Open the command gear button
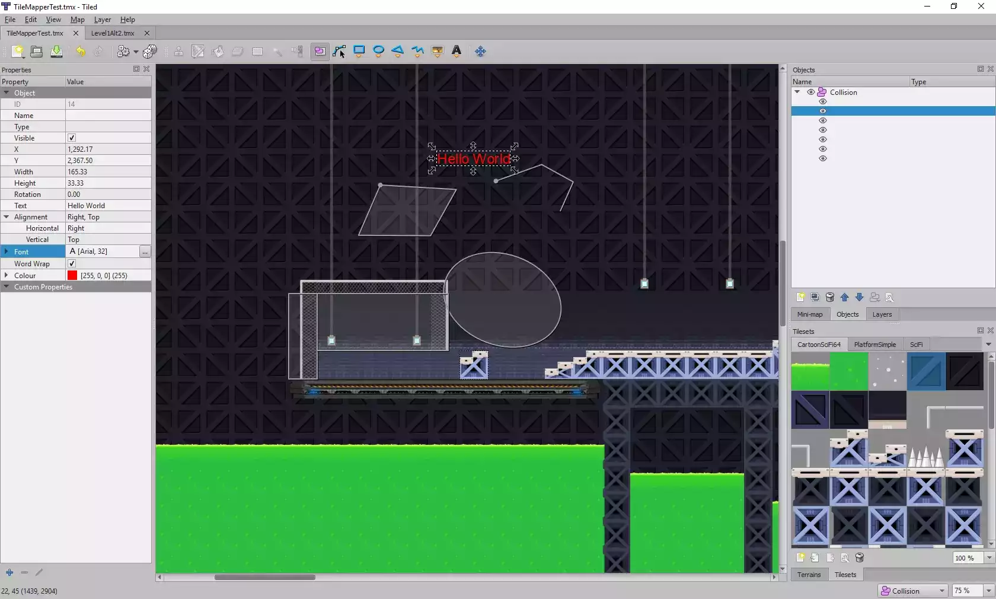 [124, 52]
